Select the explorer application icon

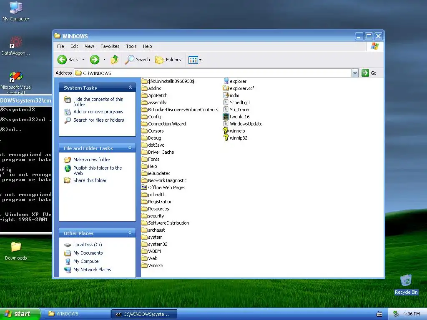click(226, 81)
